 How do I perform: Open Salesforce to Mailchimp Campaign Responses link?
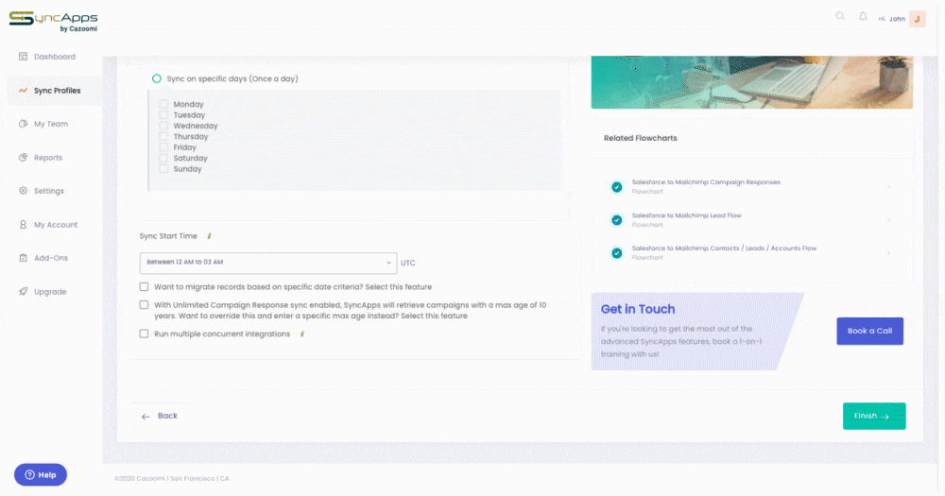[x=706, y=182]
